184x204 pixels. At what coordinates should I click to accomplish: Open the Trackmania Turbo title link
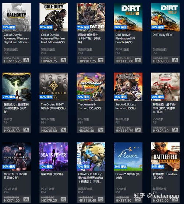click(89, 106)
